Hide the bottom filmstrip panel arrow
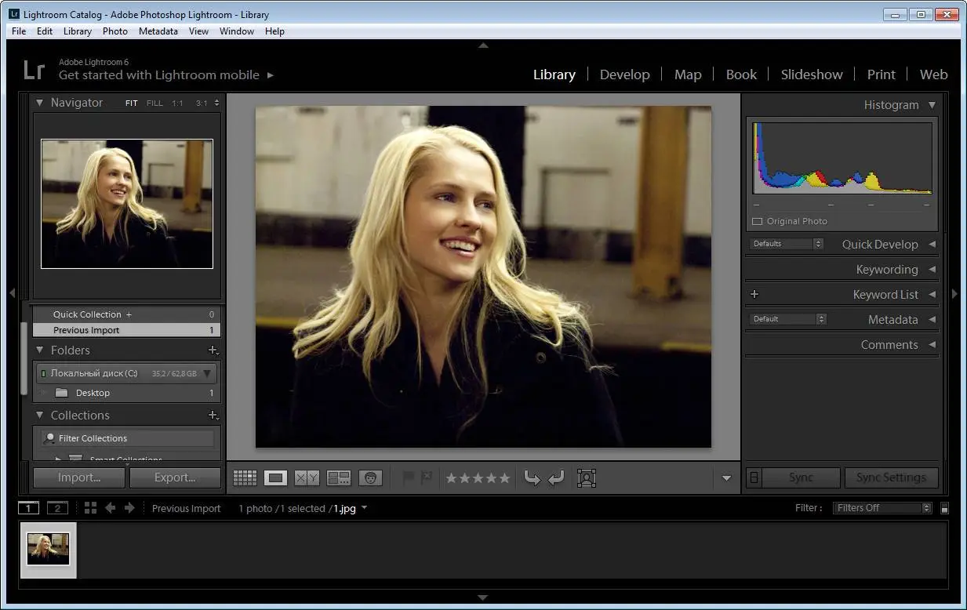The image size is (967, 610). [483, 598]
